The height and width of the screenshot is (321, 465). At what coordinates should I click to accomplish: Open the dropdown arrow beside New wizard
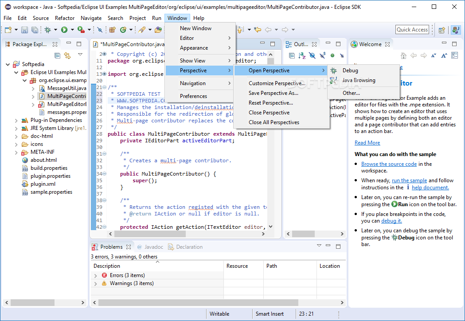(x=16, y=30)
